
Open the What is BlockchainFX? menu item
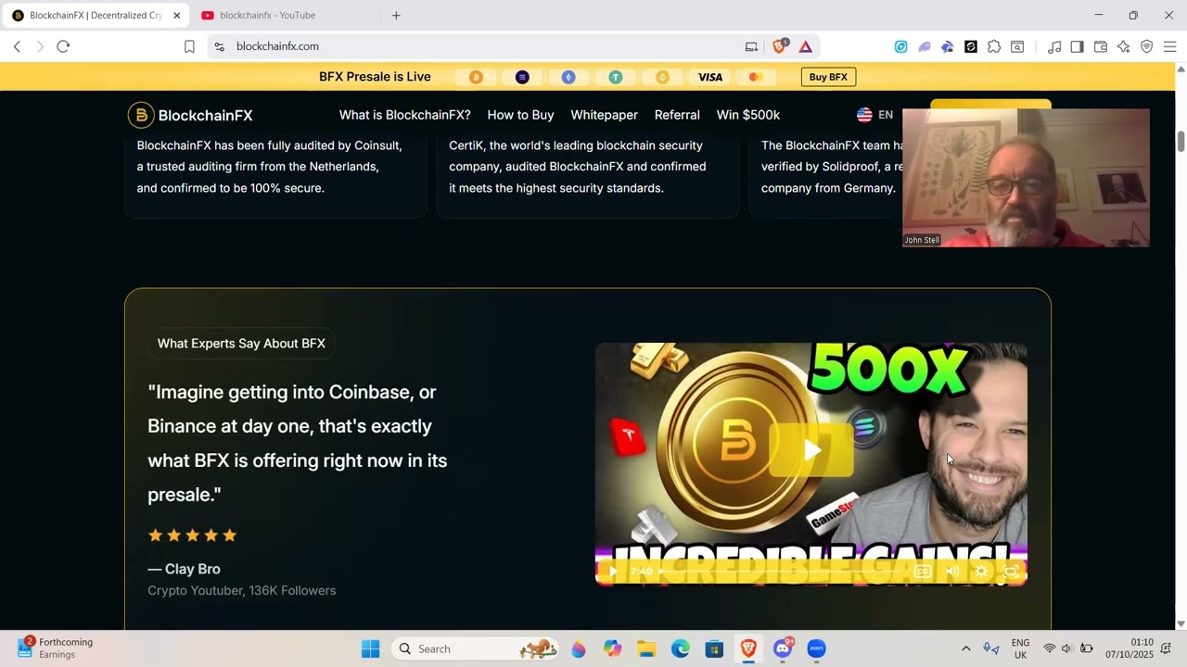click(404, 115)
